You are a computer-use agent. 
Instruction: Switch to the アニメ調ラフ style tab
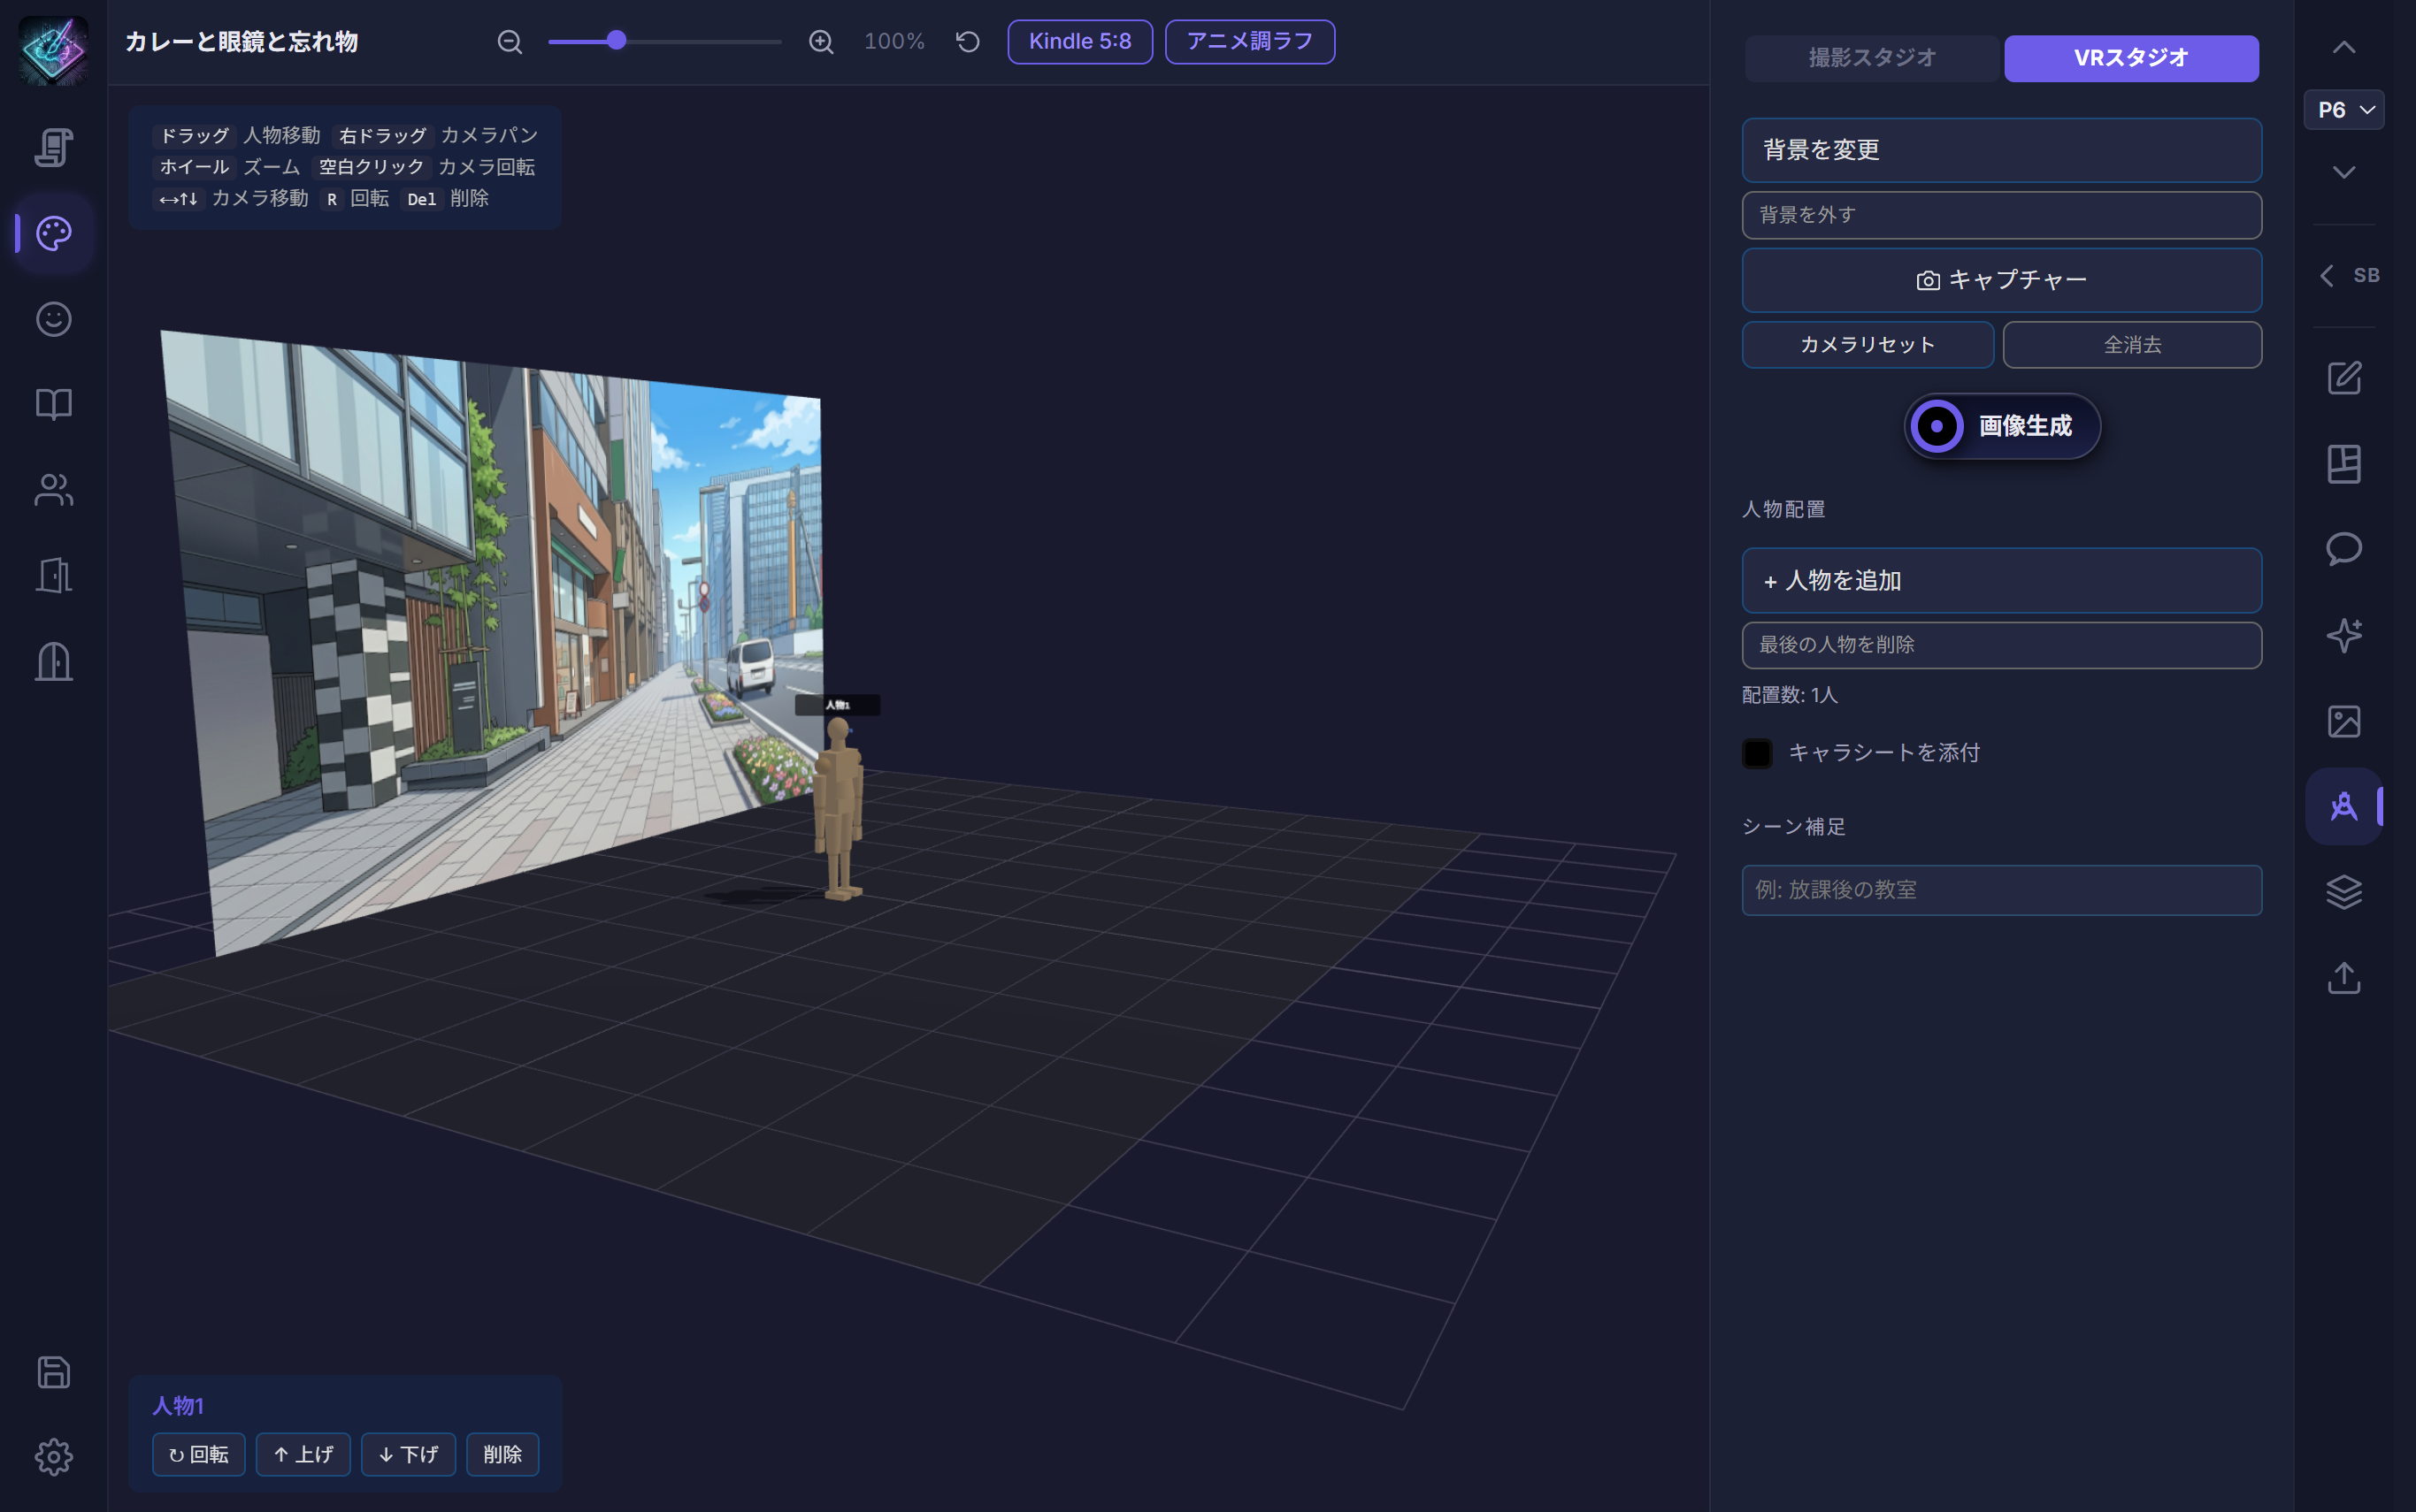click(x=1248, y=41)
